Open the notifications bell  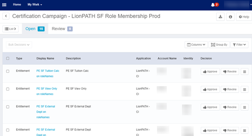pyautogui.click(x=213, y=5)
